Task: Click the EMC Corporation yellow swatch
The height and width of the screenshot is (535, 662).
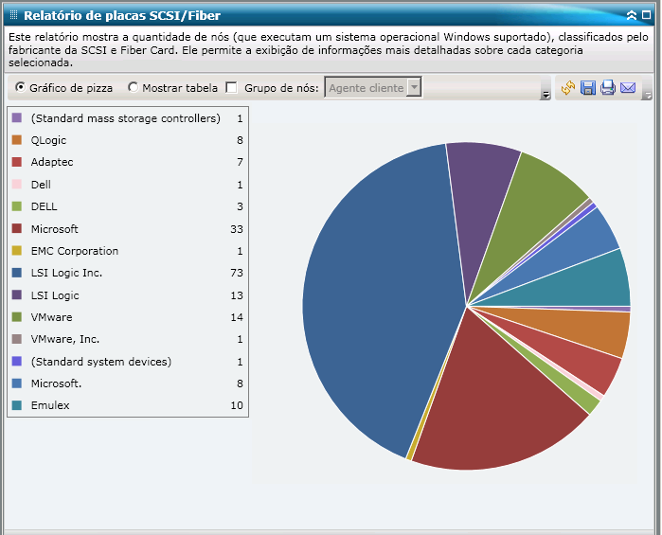Action: coord(16,250)
